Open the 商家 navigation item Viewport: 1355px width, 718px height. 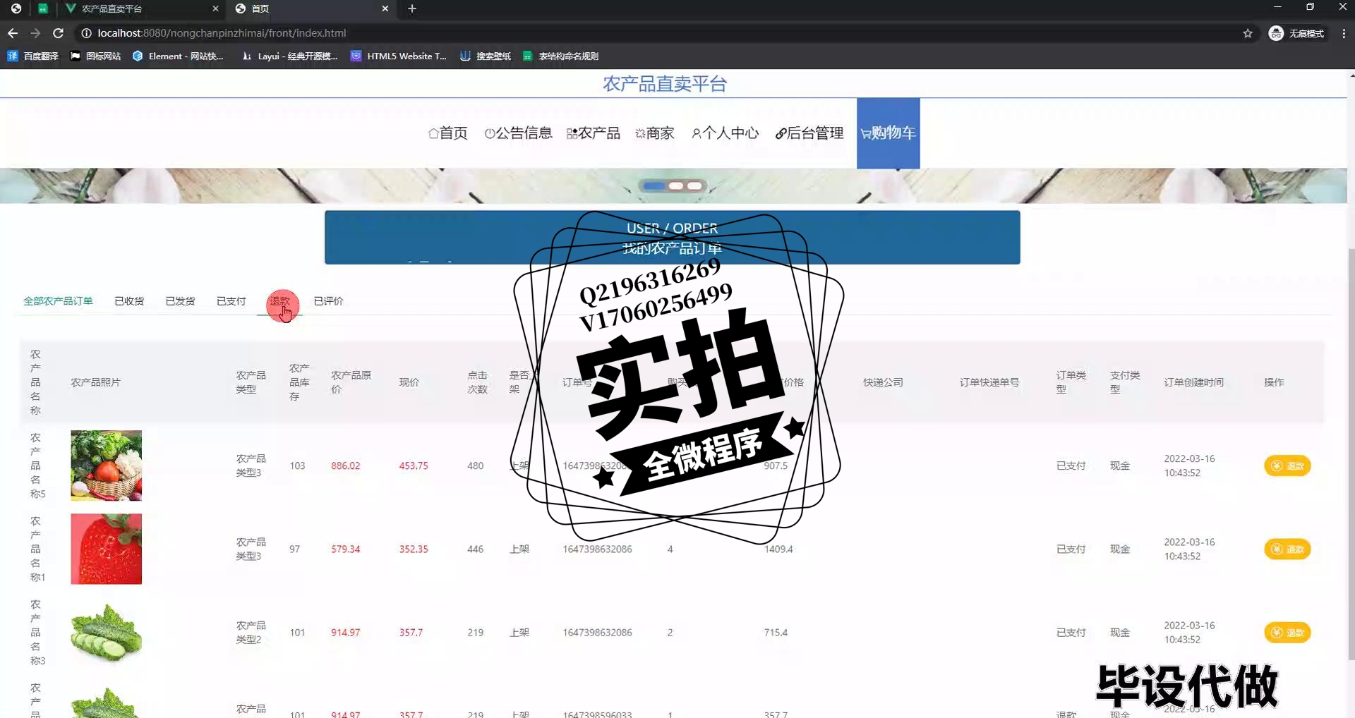pos(654,133)
